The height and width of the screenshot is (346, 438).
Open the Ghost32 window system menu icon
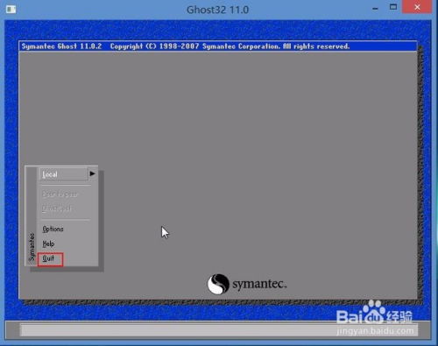[11, 10]
